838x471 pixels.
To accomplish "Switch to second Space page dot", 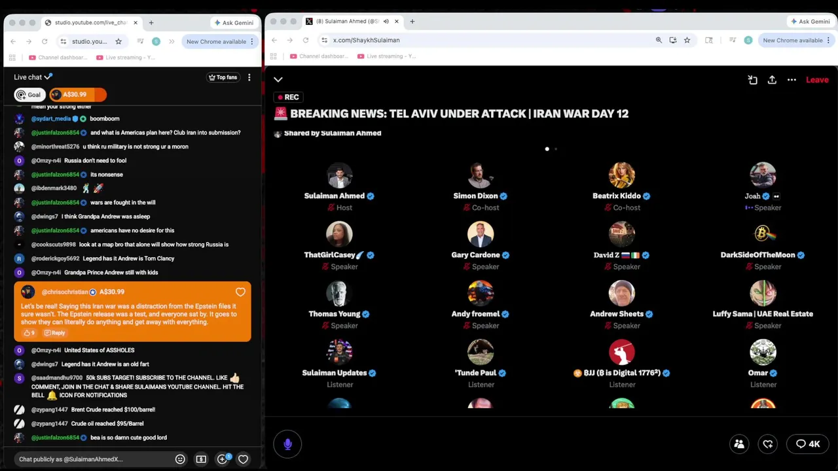I will click(556, 149).
